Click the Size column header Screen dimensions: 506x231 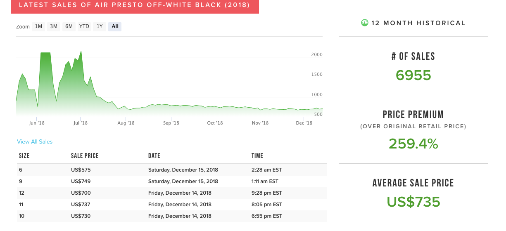click(x=24, y=156)
